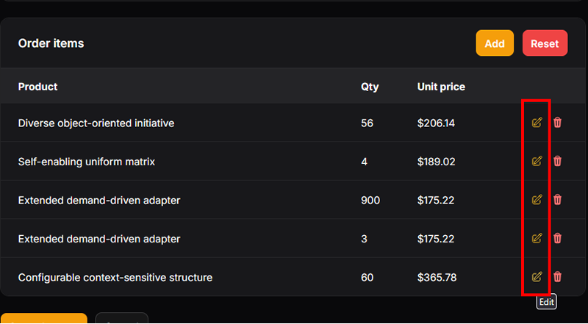Trash the adapter row with quantity 3
The image size is (588, 324).
(557, 238)
